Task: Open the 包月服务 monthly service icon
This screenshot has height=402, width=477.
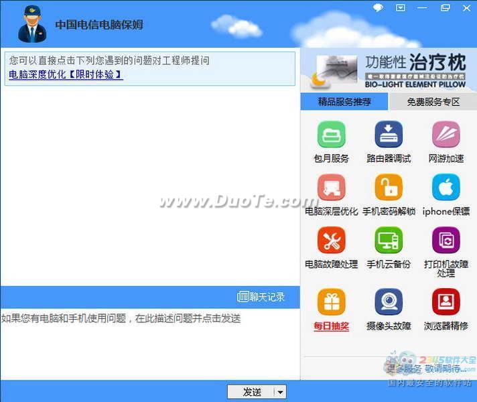Action: coord(331,134)
